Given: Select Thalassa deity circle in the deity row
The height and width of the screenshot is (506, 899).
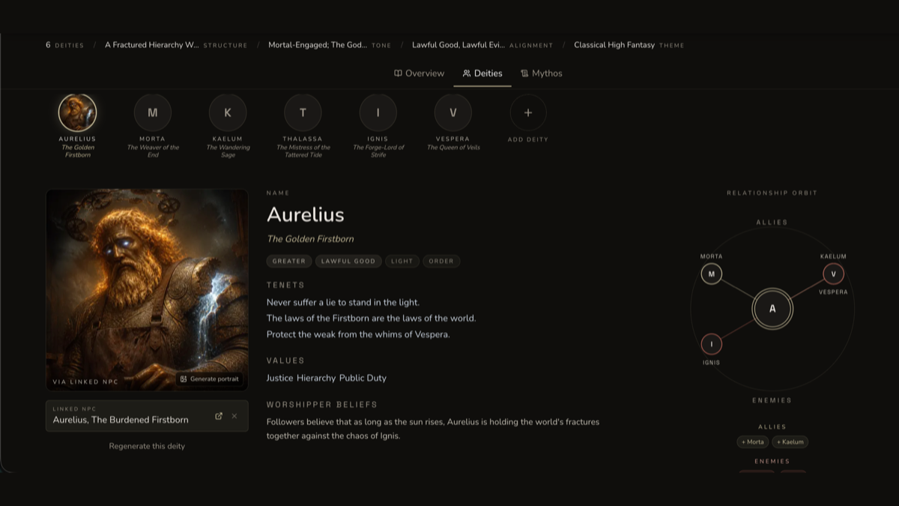Looking at the screenshot, I should 303,113.
